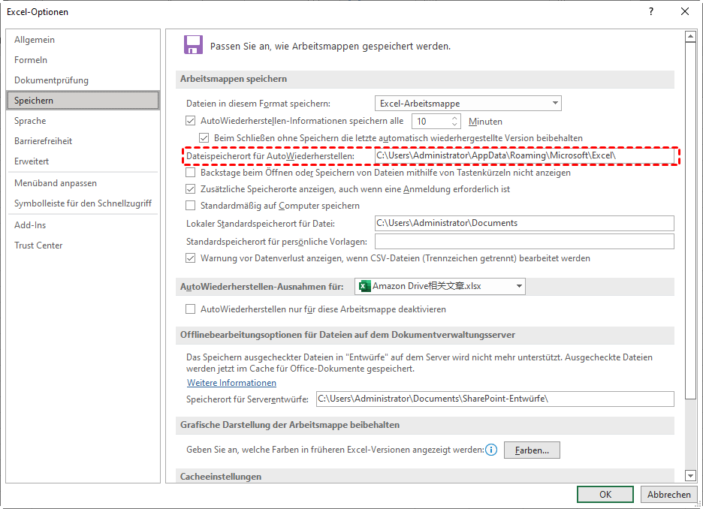Click the info icon next to Farben

491,450
